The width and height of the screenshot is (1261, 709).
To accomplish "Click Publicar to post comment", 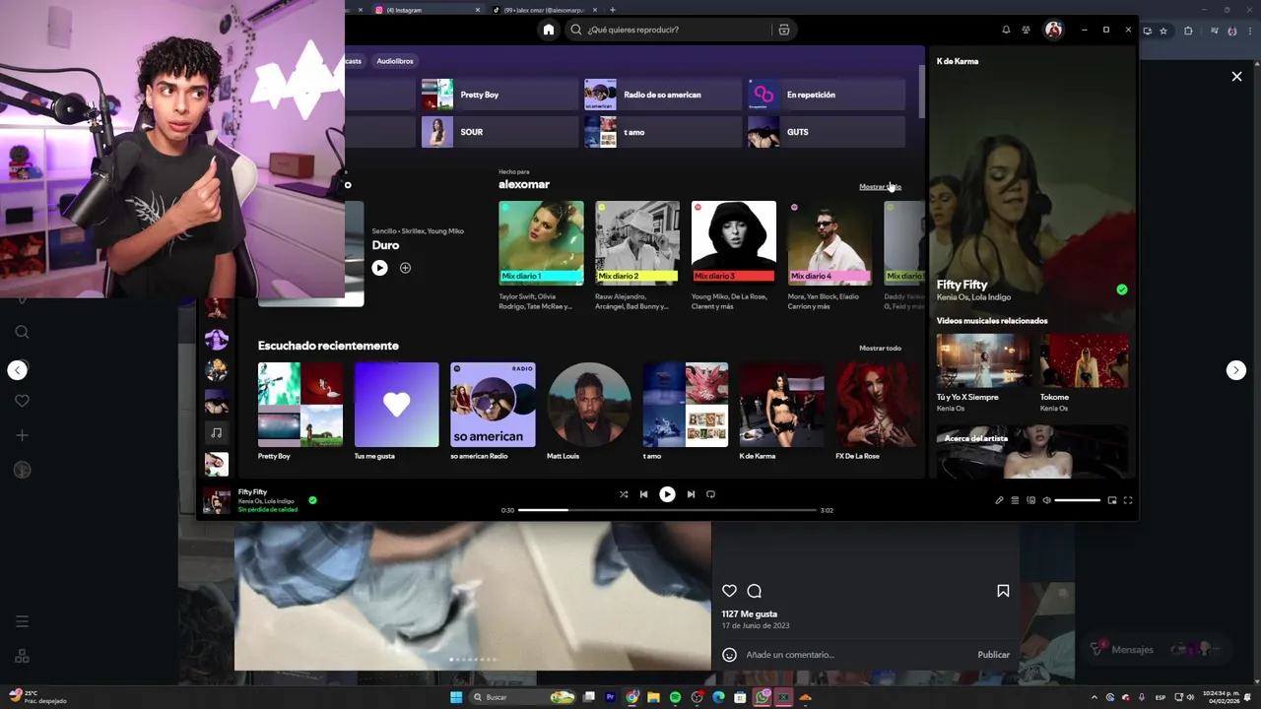I will (x=993, y=655).
